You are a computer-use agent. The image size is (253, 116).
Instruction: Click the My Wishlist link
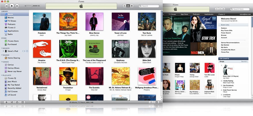(225, 45)
